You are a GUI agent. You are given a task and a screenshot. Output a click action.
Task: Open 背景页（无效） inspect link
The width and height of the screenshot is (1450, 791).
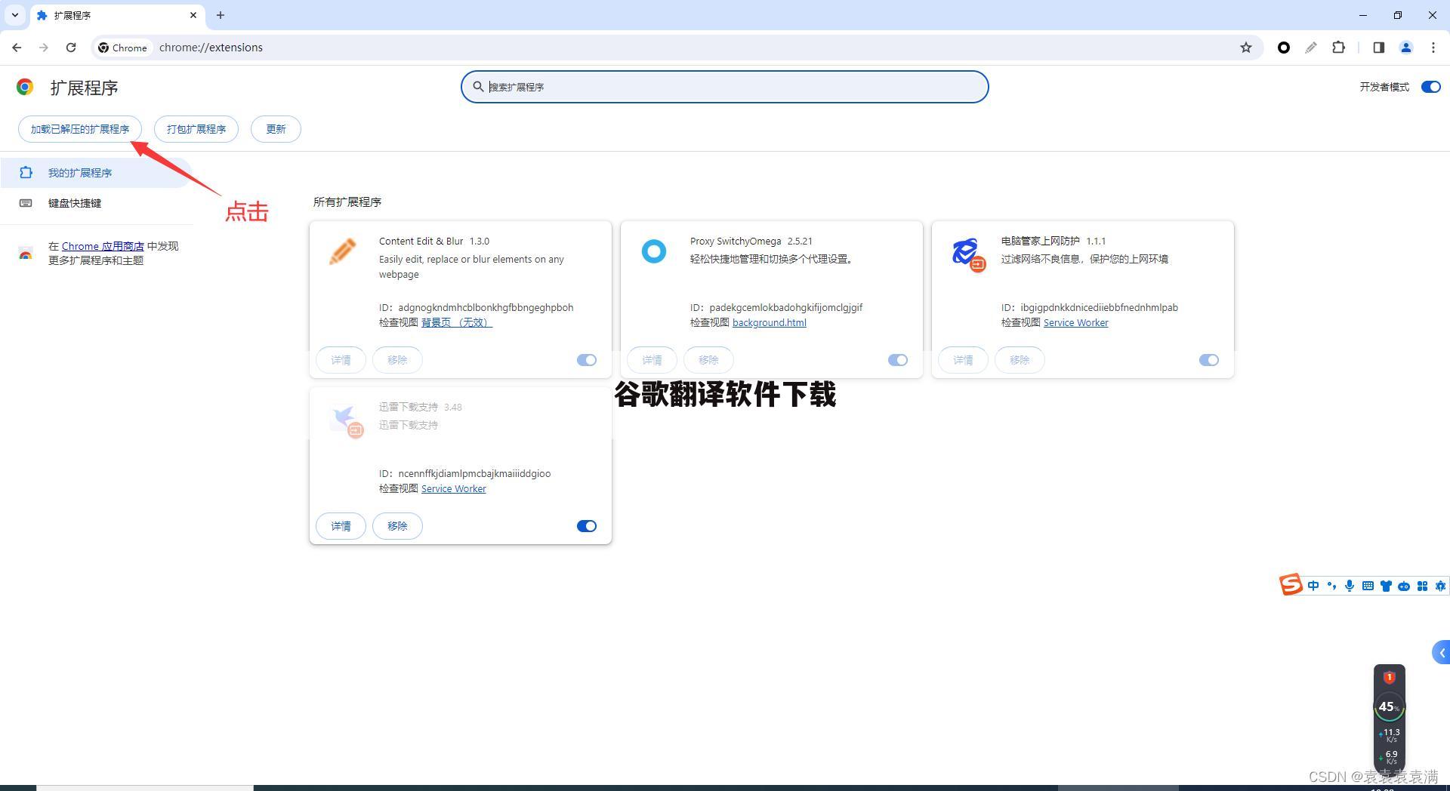coord(457,322)
